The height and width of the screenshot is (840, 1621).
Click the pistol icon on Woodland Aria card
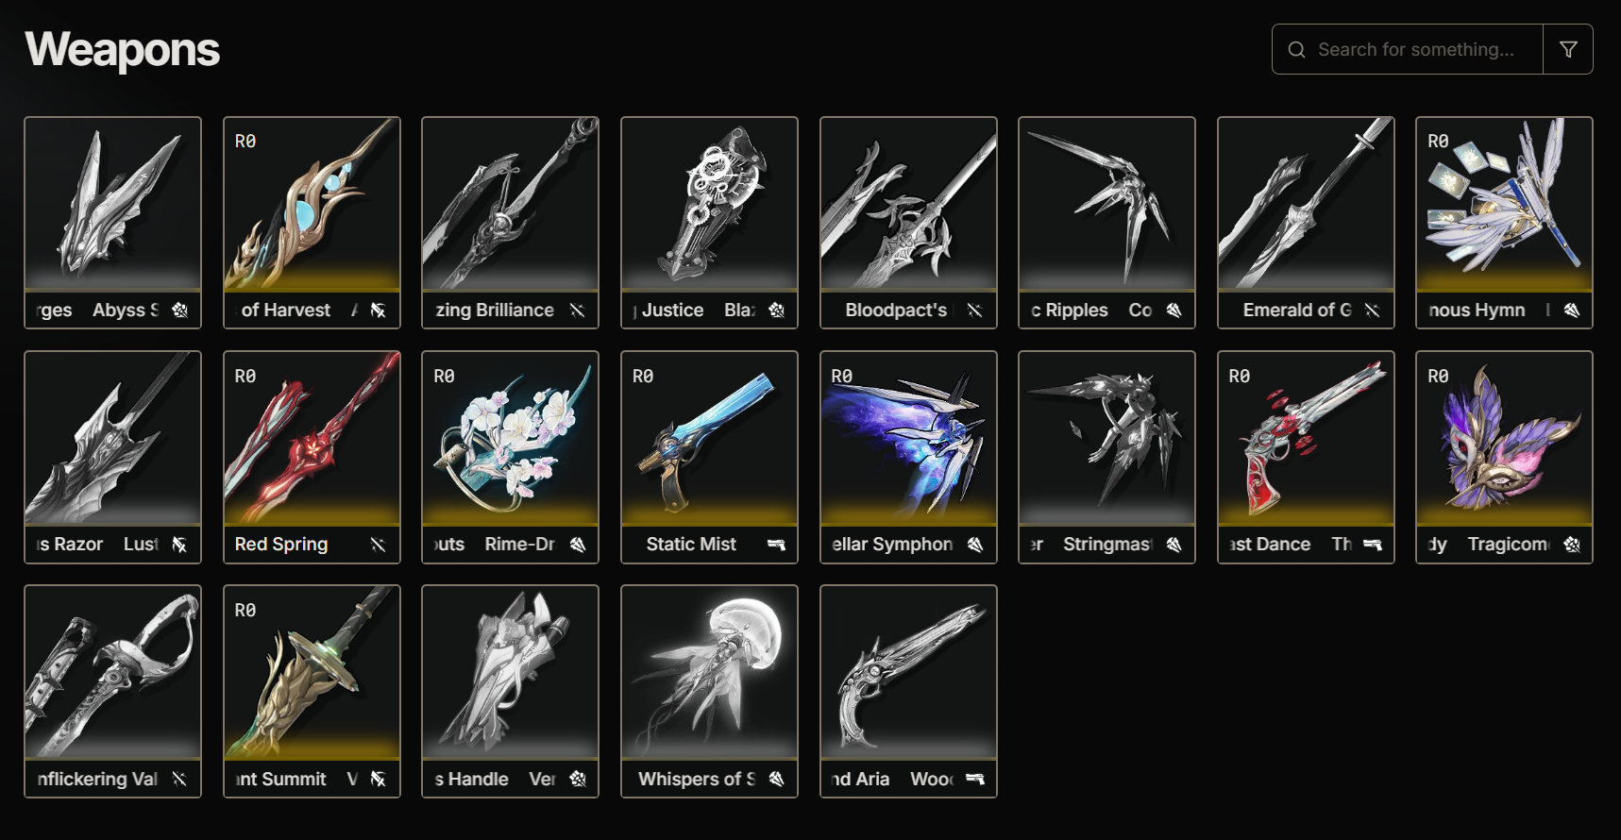pos(975,779)
